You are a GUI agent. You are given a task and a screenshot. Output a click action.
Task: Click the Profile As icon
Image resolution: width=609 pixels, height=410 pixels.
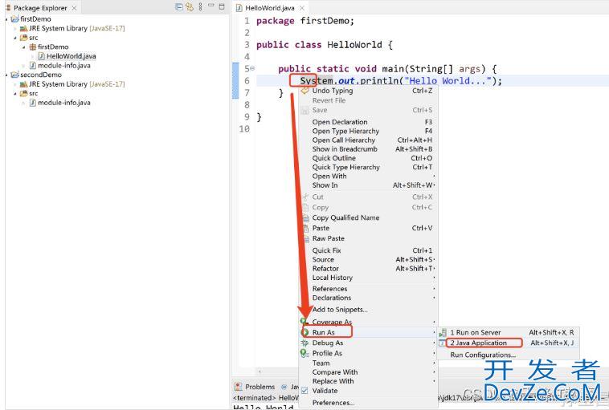point(304,353)
